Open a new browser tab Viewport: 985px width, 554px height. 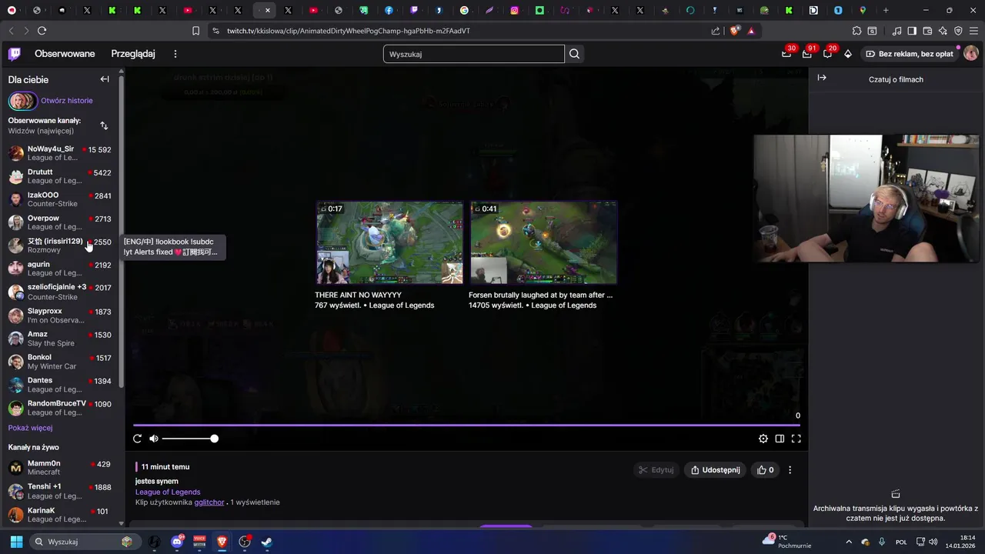(x=886, y=10)
